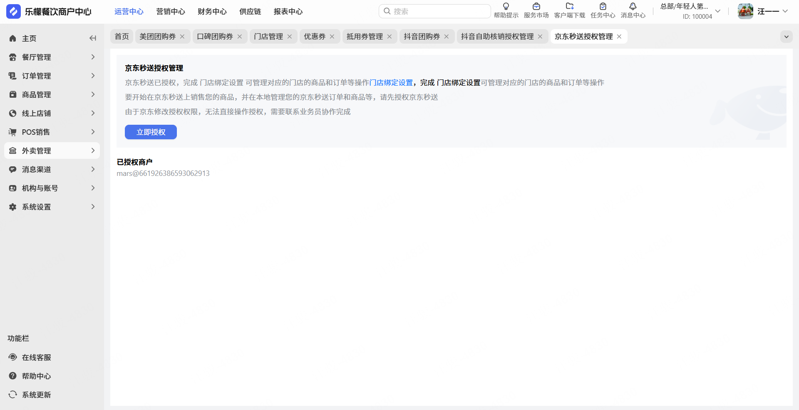Close the 美团团购券 tab
The height and width of the screenshot is (410, 799).
click(182, 37)
